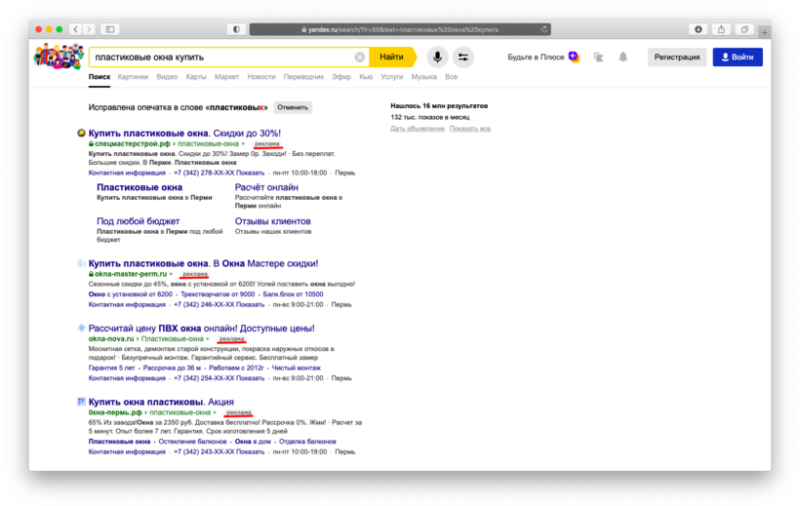Screen dimensions: 800x506
Task: Click favicon of okna-master-perm.ru result
Action: tap(81, 263)
